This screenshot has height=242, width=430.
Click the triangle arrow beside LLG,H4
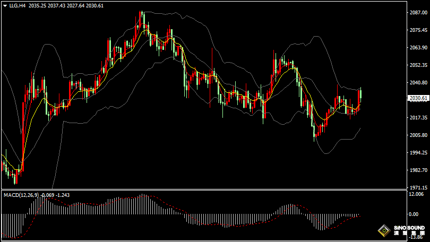coord(4,5)
